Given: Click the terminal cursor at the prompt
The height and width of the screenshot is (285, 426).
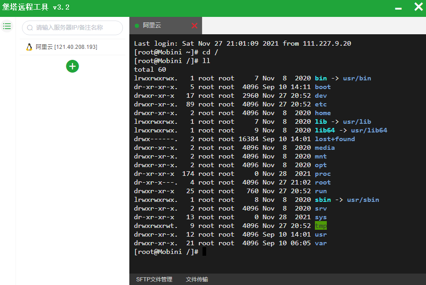Looking at the screenshot, I should pyautogui.click(x=204, y=252).
